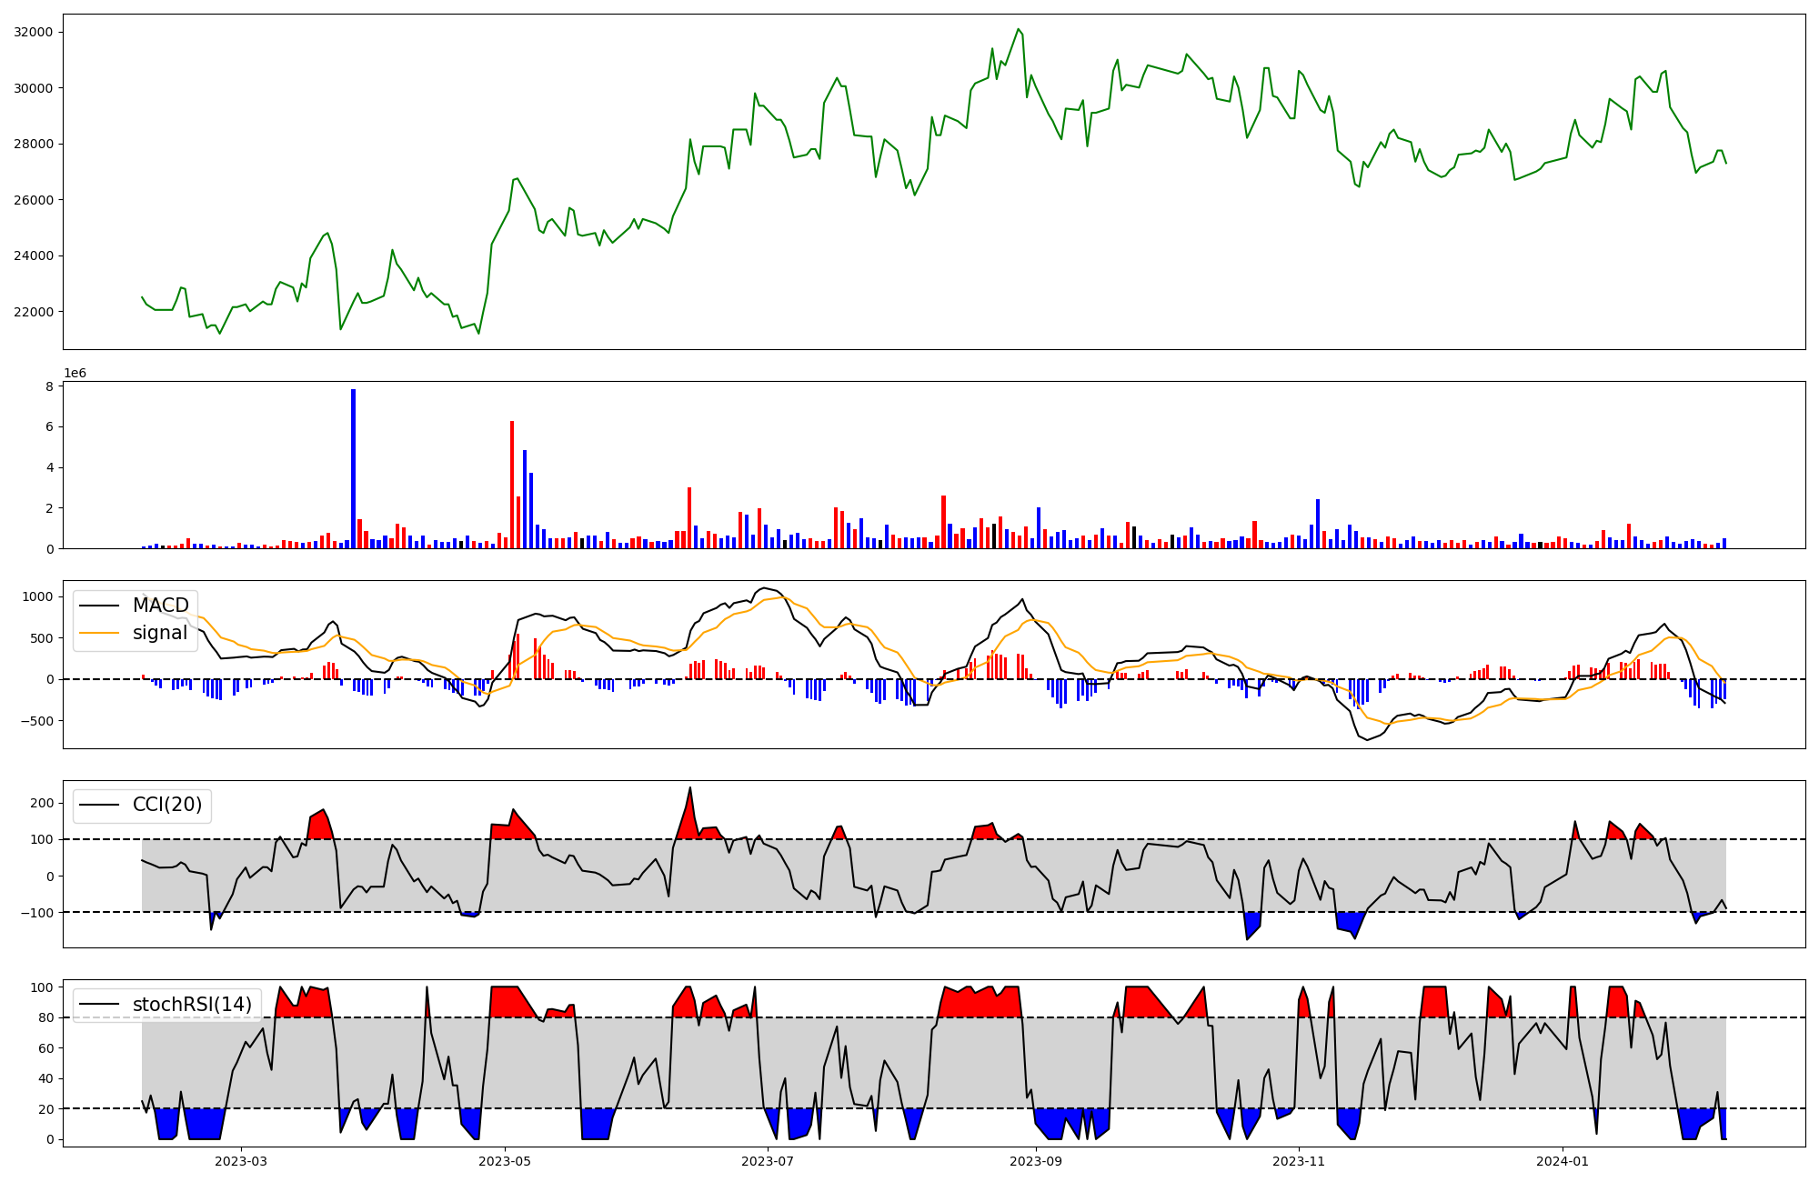Click the 200 tick on the CCI axis

(42, 803)
